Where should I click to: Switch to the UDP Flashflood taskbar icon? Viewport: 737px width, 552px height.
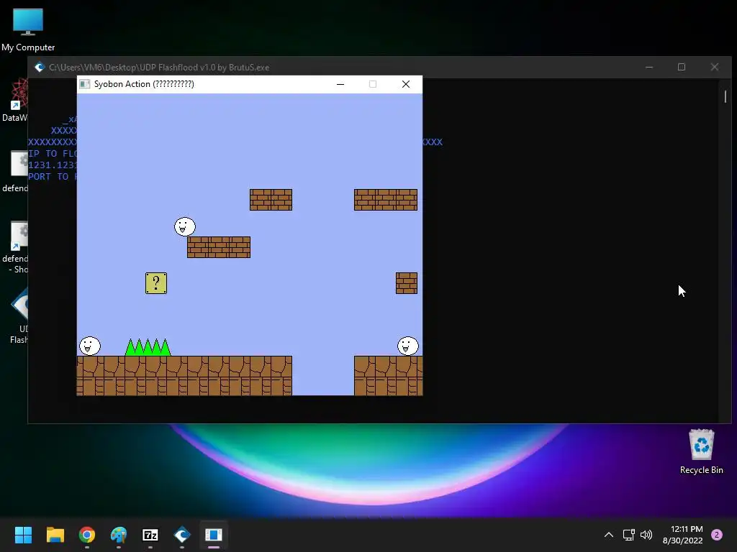tap(182, 535)
